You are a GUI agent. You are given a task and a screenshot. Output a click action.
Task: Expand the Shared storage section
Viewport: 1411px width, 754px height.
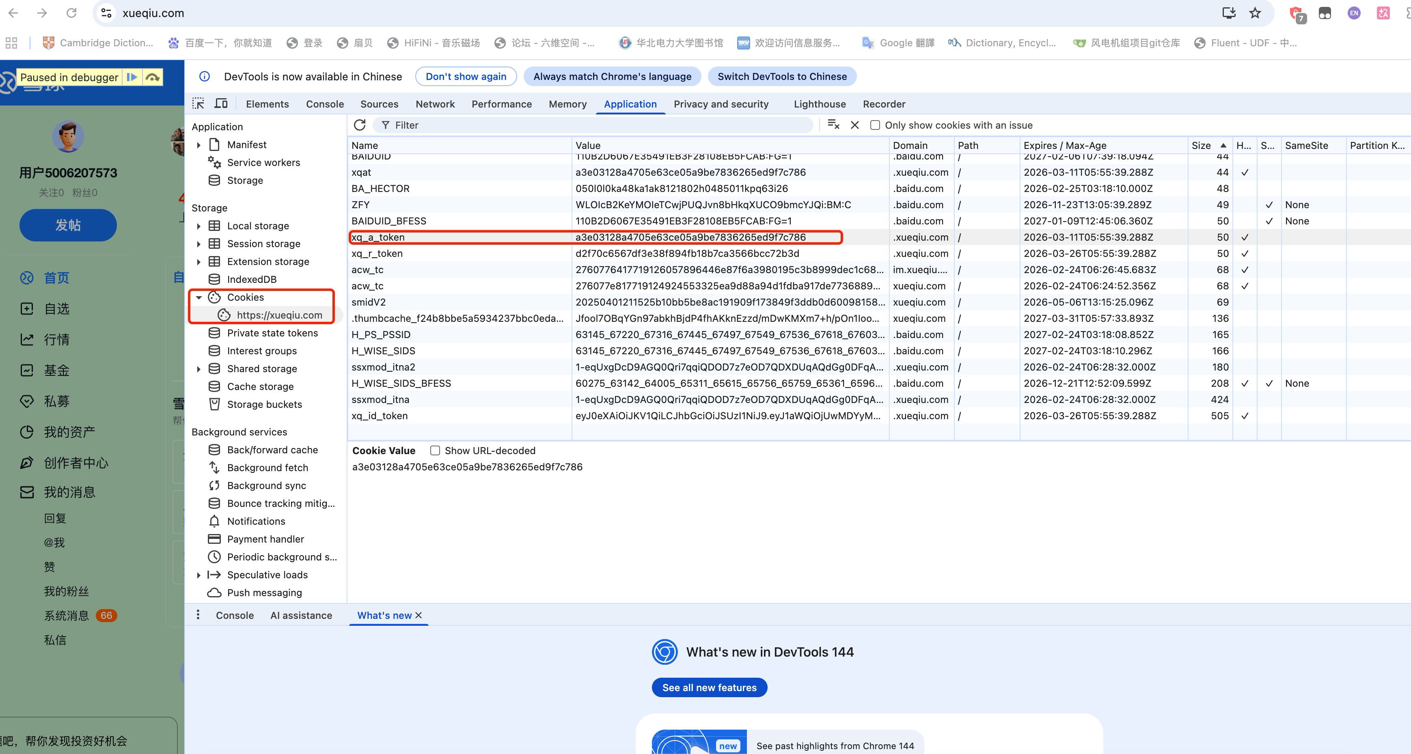click(199, 368)
